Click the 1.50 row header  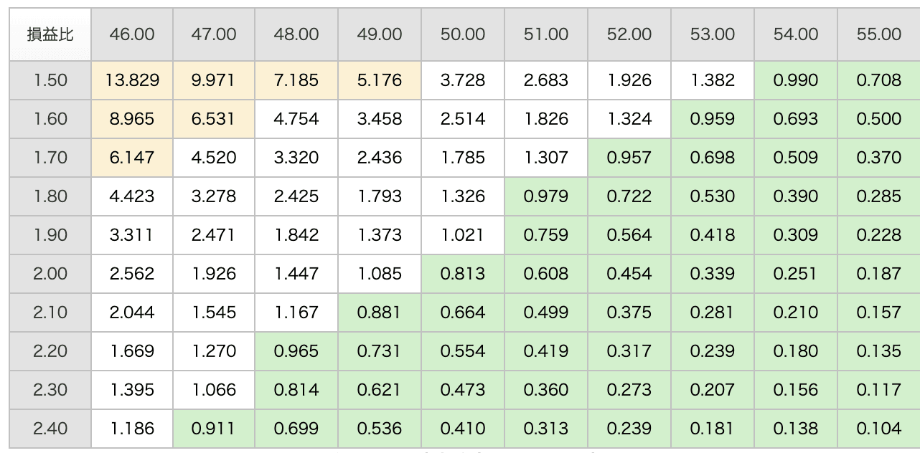pyautogui.click(x=50, y=80)
